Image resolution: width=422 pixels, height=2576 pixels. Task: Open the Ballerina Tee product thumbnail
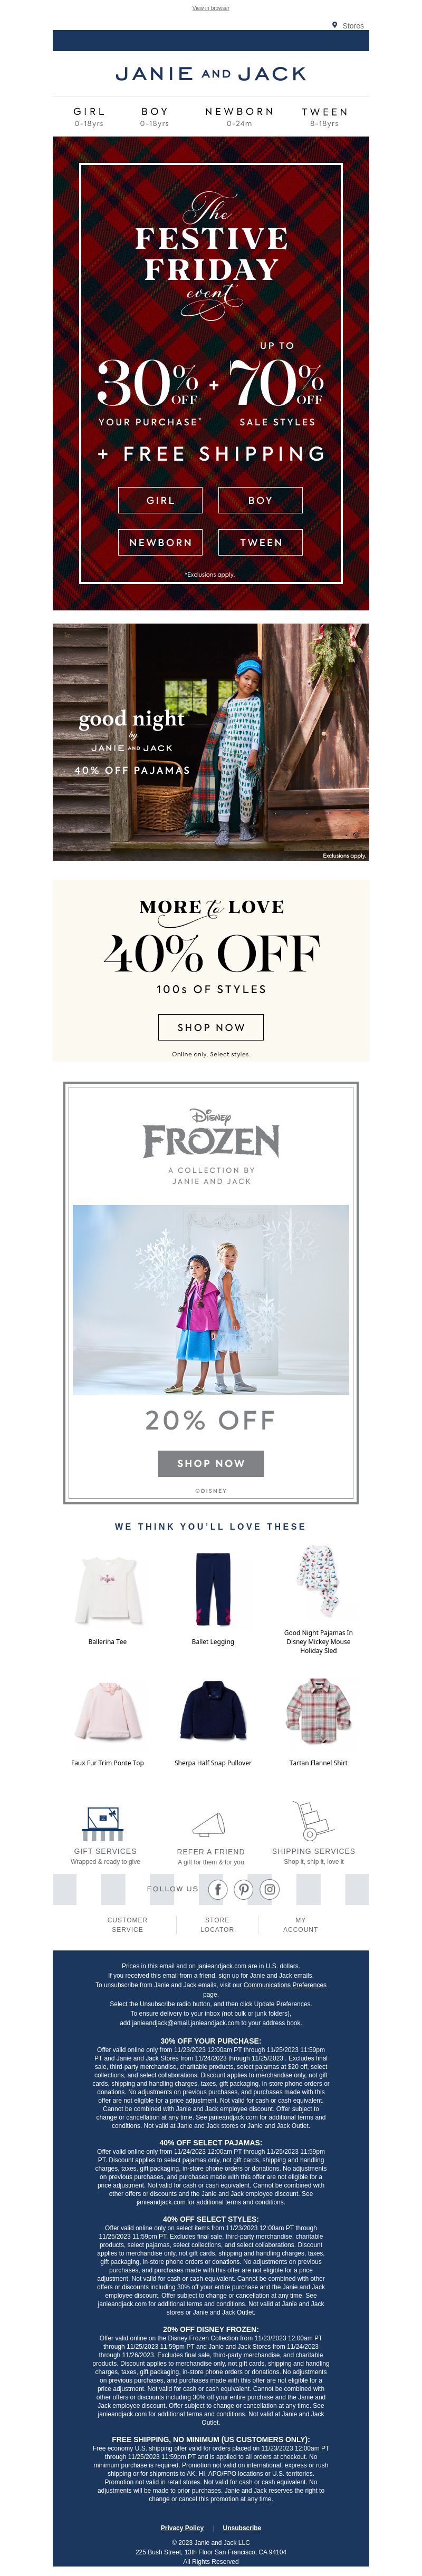pyautogui.click(x=108, y=1589)
